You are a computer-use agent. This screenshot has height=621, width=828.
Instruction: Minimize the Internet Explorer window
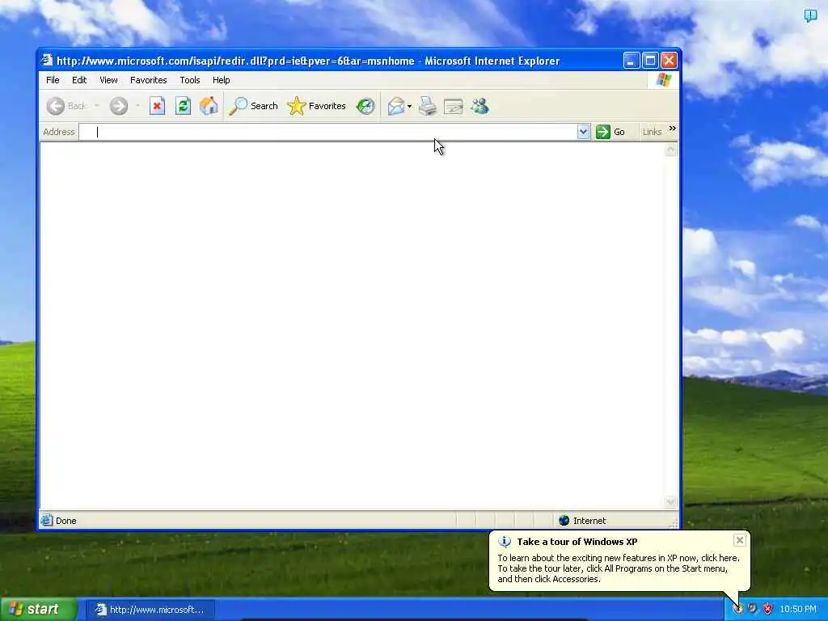(x=631, y=61)
